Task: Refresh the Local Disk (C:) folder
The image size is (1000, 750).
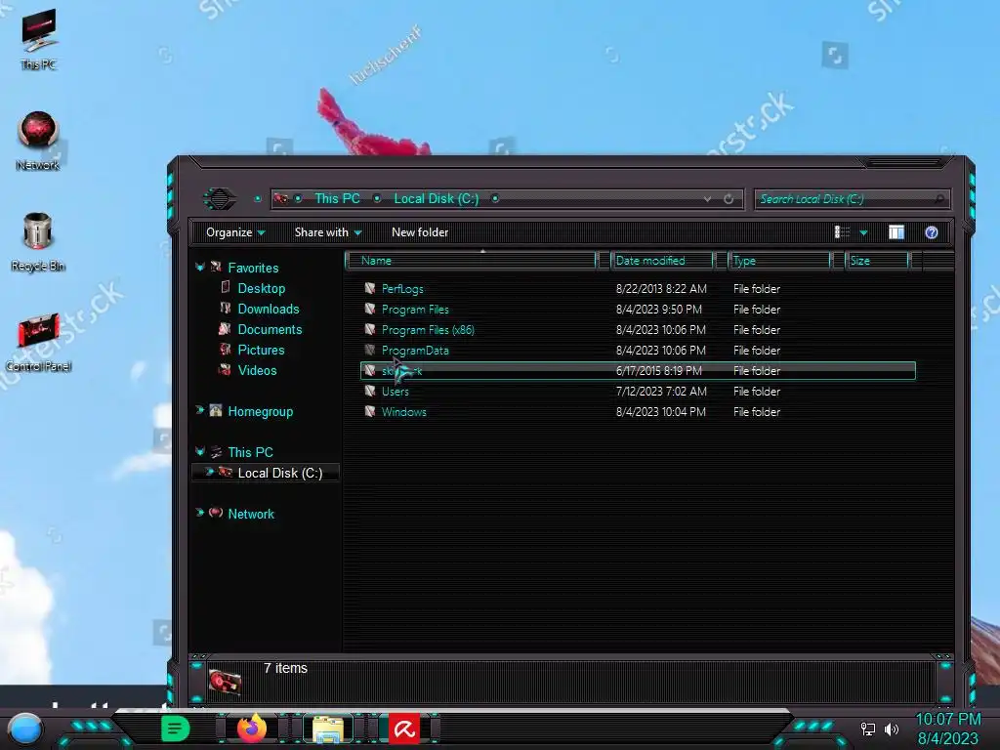Action: 729,199
